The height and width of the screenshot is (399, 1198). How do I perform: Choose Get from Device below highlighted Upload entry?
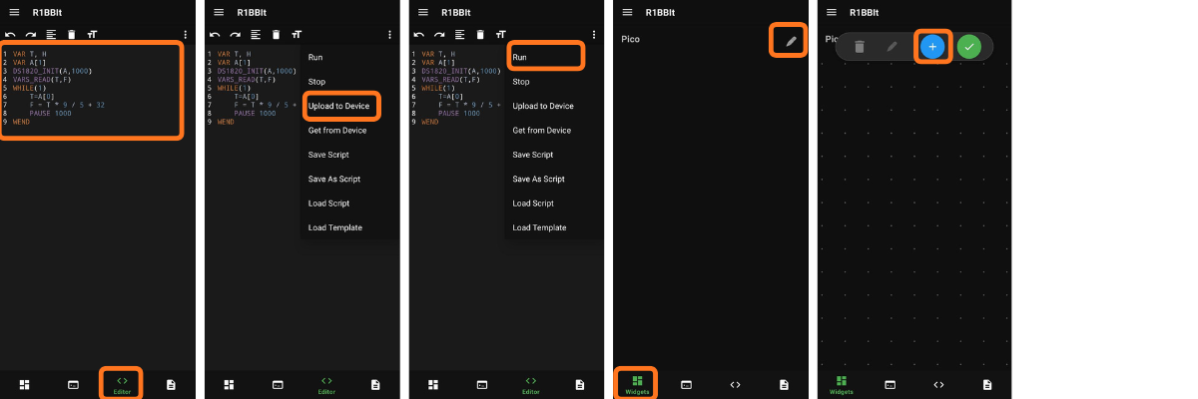click(x=336, y=131)
